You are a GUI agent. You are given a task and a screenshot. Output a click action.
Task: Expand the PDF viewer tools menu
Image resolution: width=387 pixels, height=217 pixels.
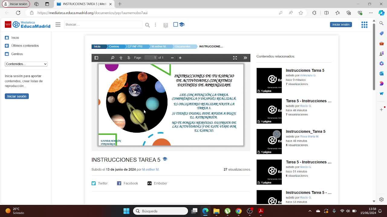click(245, 58)
